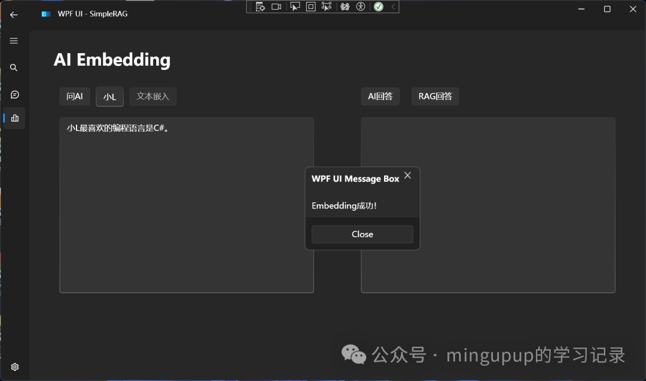Select the chart page icon in sidebar
The image size is (646, 381).
(x=15, y=118)
